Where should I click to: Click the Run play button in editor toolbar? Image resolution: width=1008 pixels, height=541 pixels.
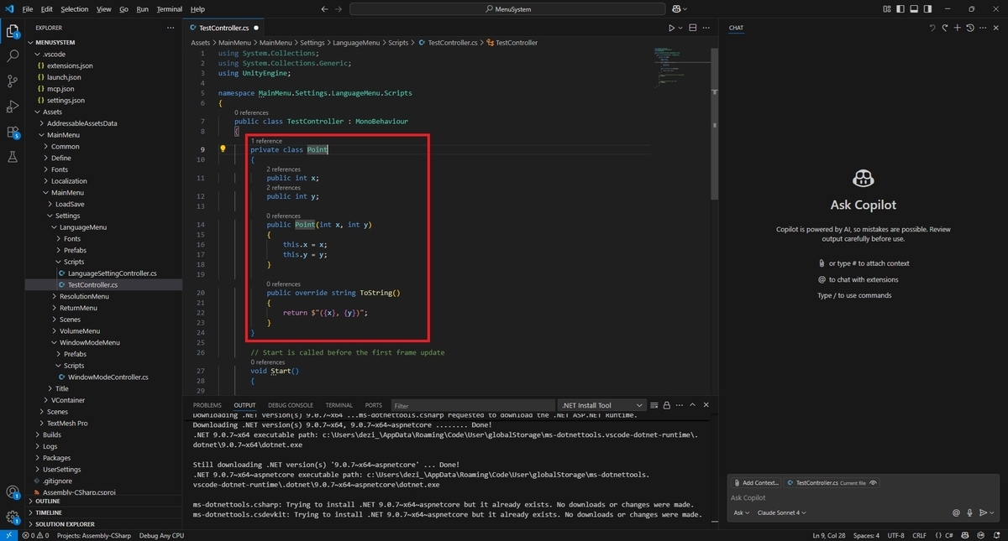(671, 28)
